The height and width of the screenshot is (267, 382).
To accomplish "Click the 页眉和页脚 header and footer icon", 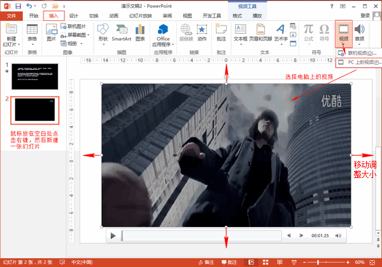I will (260, 32).
